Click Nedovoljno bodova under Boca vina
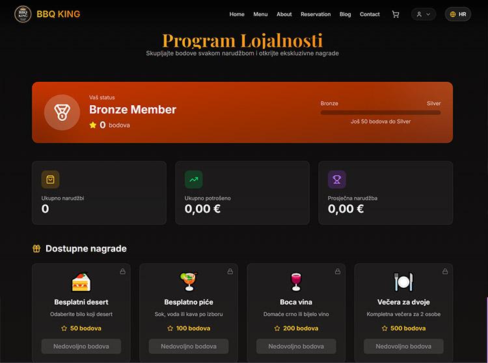 coord(296,346)
